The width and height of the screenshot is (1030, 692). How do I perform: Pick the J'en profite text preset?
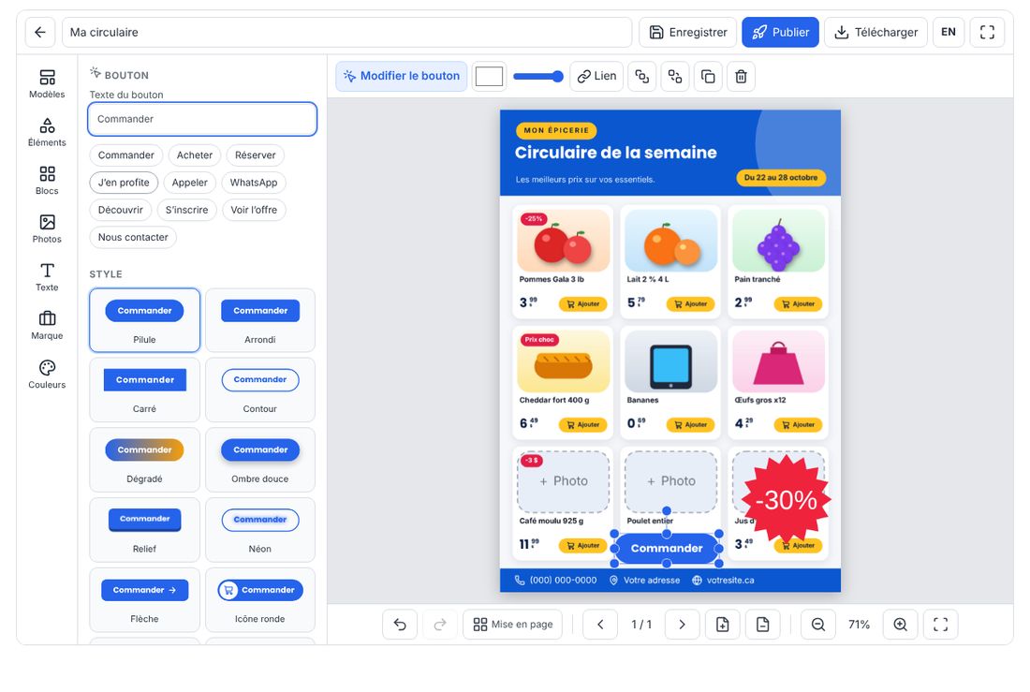(x=124, y=183)
